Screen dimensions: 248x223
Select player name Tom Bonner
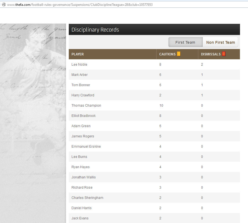[81, 85]
